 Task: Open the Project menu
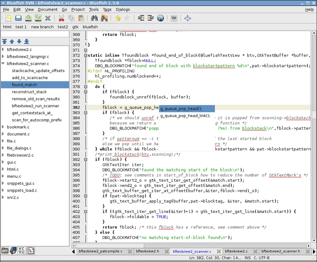(x=78, y=9)
